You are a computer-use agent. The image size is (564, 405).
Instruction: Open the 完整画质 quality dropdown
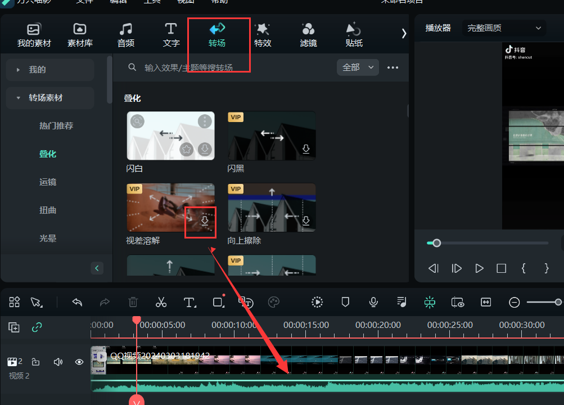coord(504,28)
